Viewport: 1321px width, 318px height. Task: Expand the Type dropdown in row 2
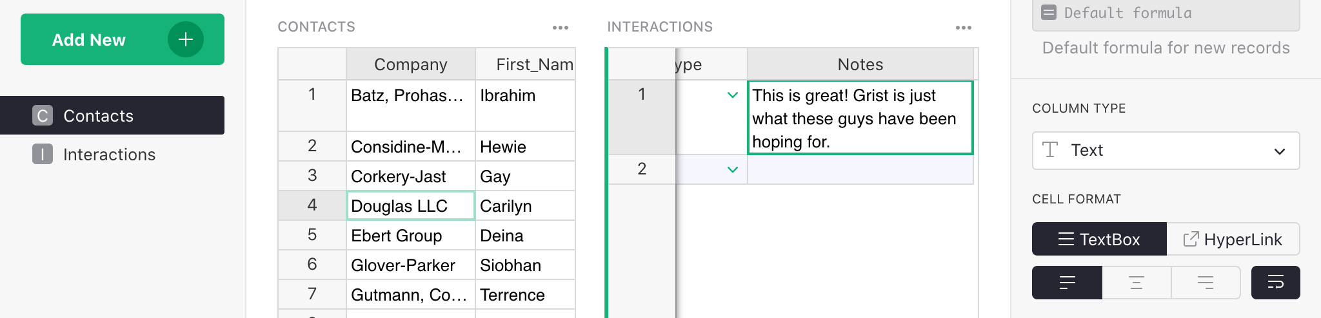pos(732,169)
